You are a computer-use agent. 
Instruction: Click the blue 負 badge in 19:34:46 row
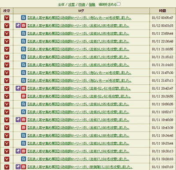coord(23,136)
